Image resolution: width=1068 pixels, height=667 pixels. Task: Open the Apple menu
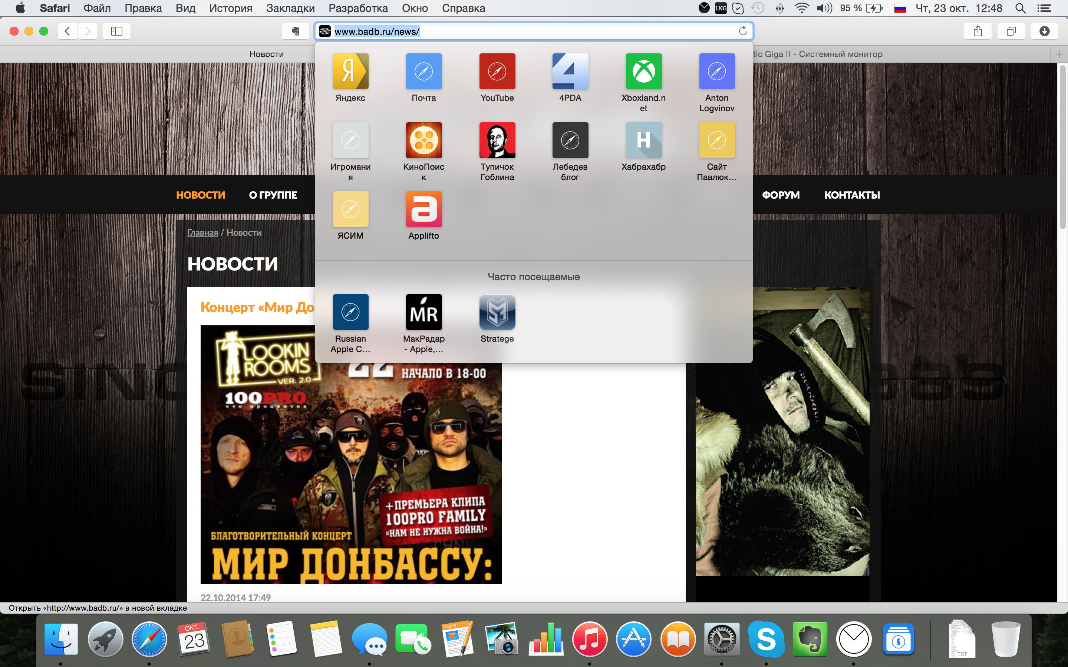(x=20, y=8)
